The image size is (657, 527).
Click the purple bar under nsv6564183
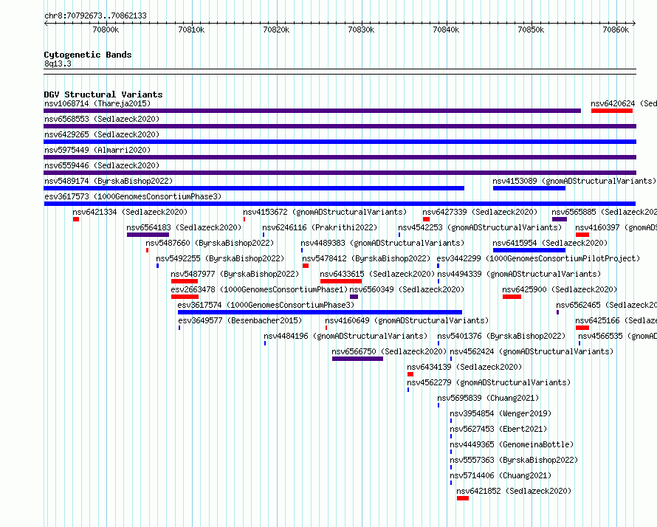click(148, 235)
